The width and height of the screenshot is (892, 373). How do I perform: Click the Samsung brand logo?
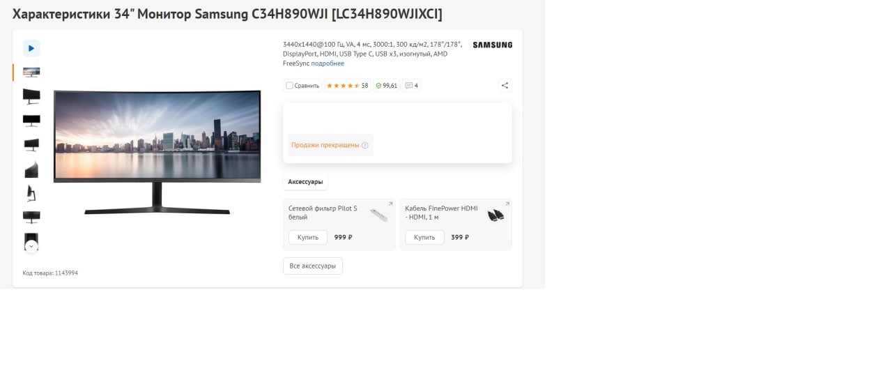point(492,45)
